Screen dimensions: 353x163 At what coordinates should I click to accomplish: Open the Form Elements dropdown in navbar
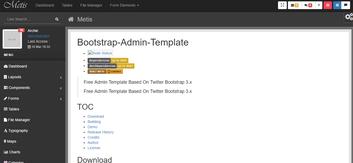[124, 5]
